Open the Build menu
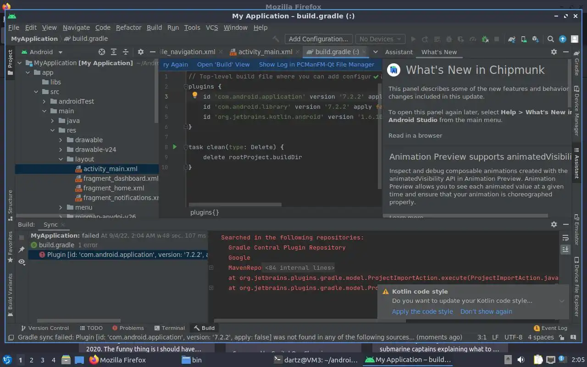 click(x=154, y=28)
